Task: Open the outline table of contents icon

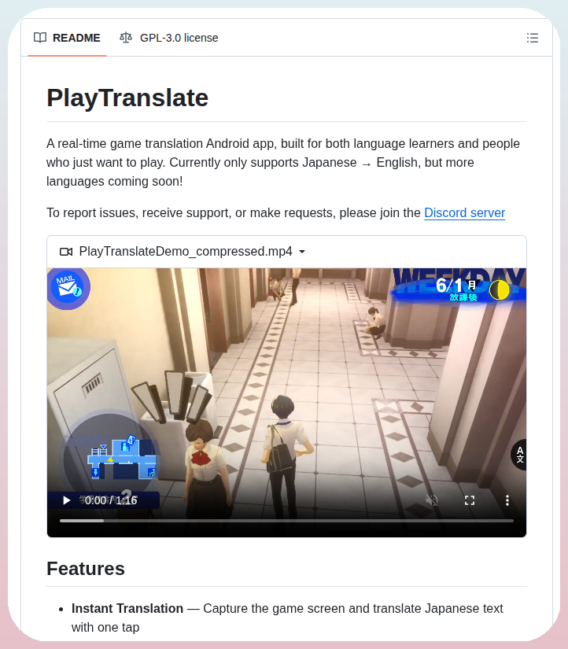Action: pyautogui.click(x=533, y=38)
